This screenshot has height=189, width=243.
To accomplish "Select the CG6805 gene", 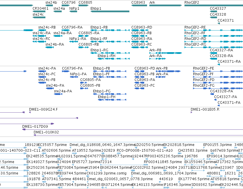I will tap(83, 5).
